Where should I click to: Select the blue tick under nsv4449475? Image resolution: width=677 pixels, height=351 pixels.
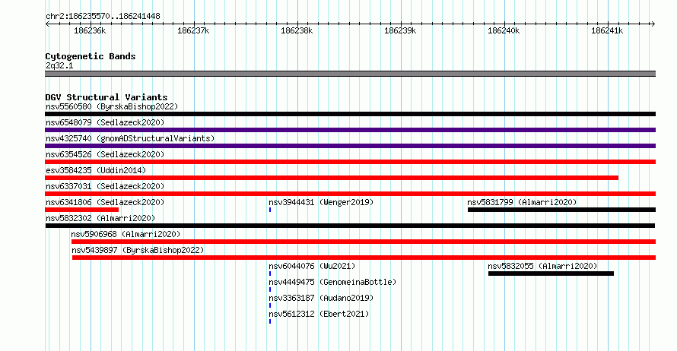270,289
